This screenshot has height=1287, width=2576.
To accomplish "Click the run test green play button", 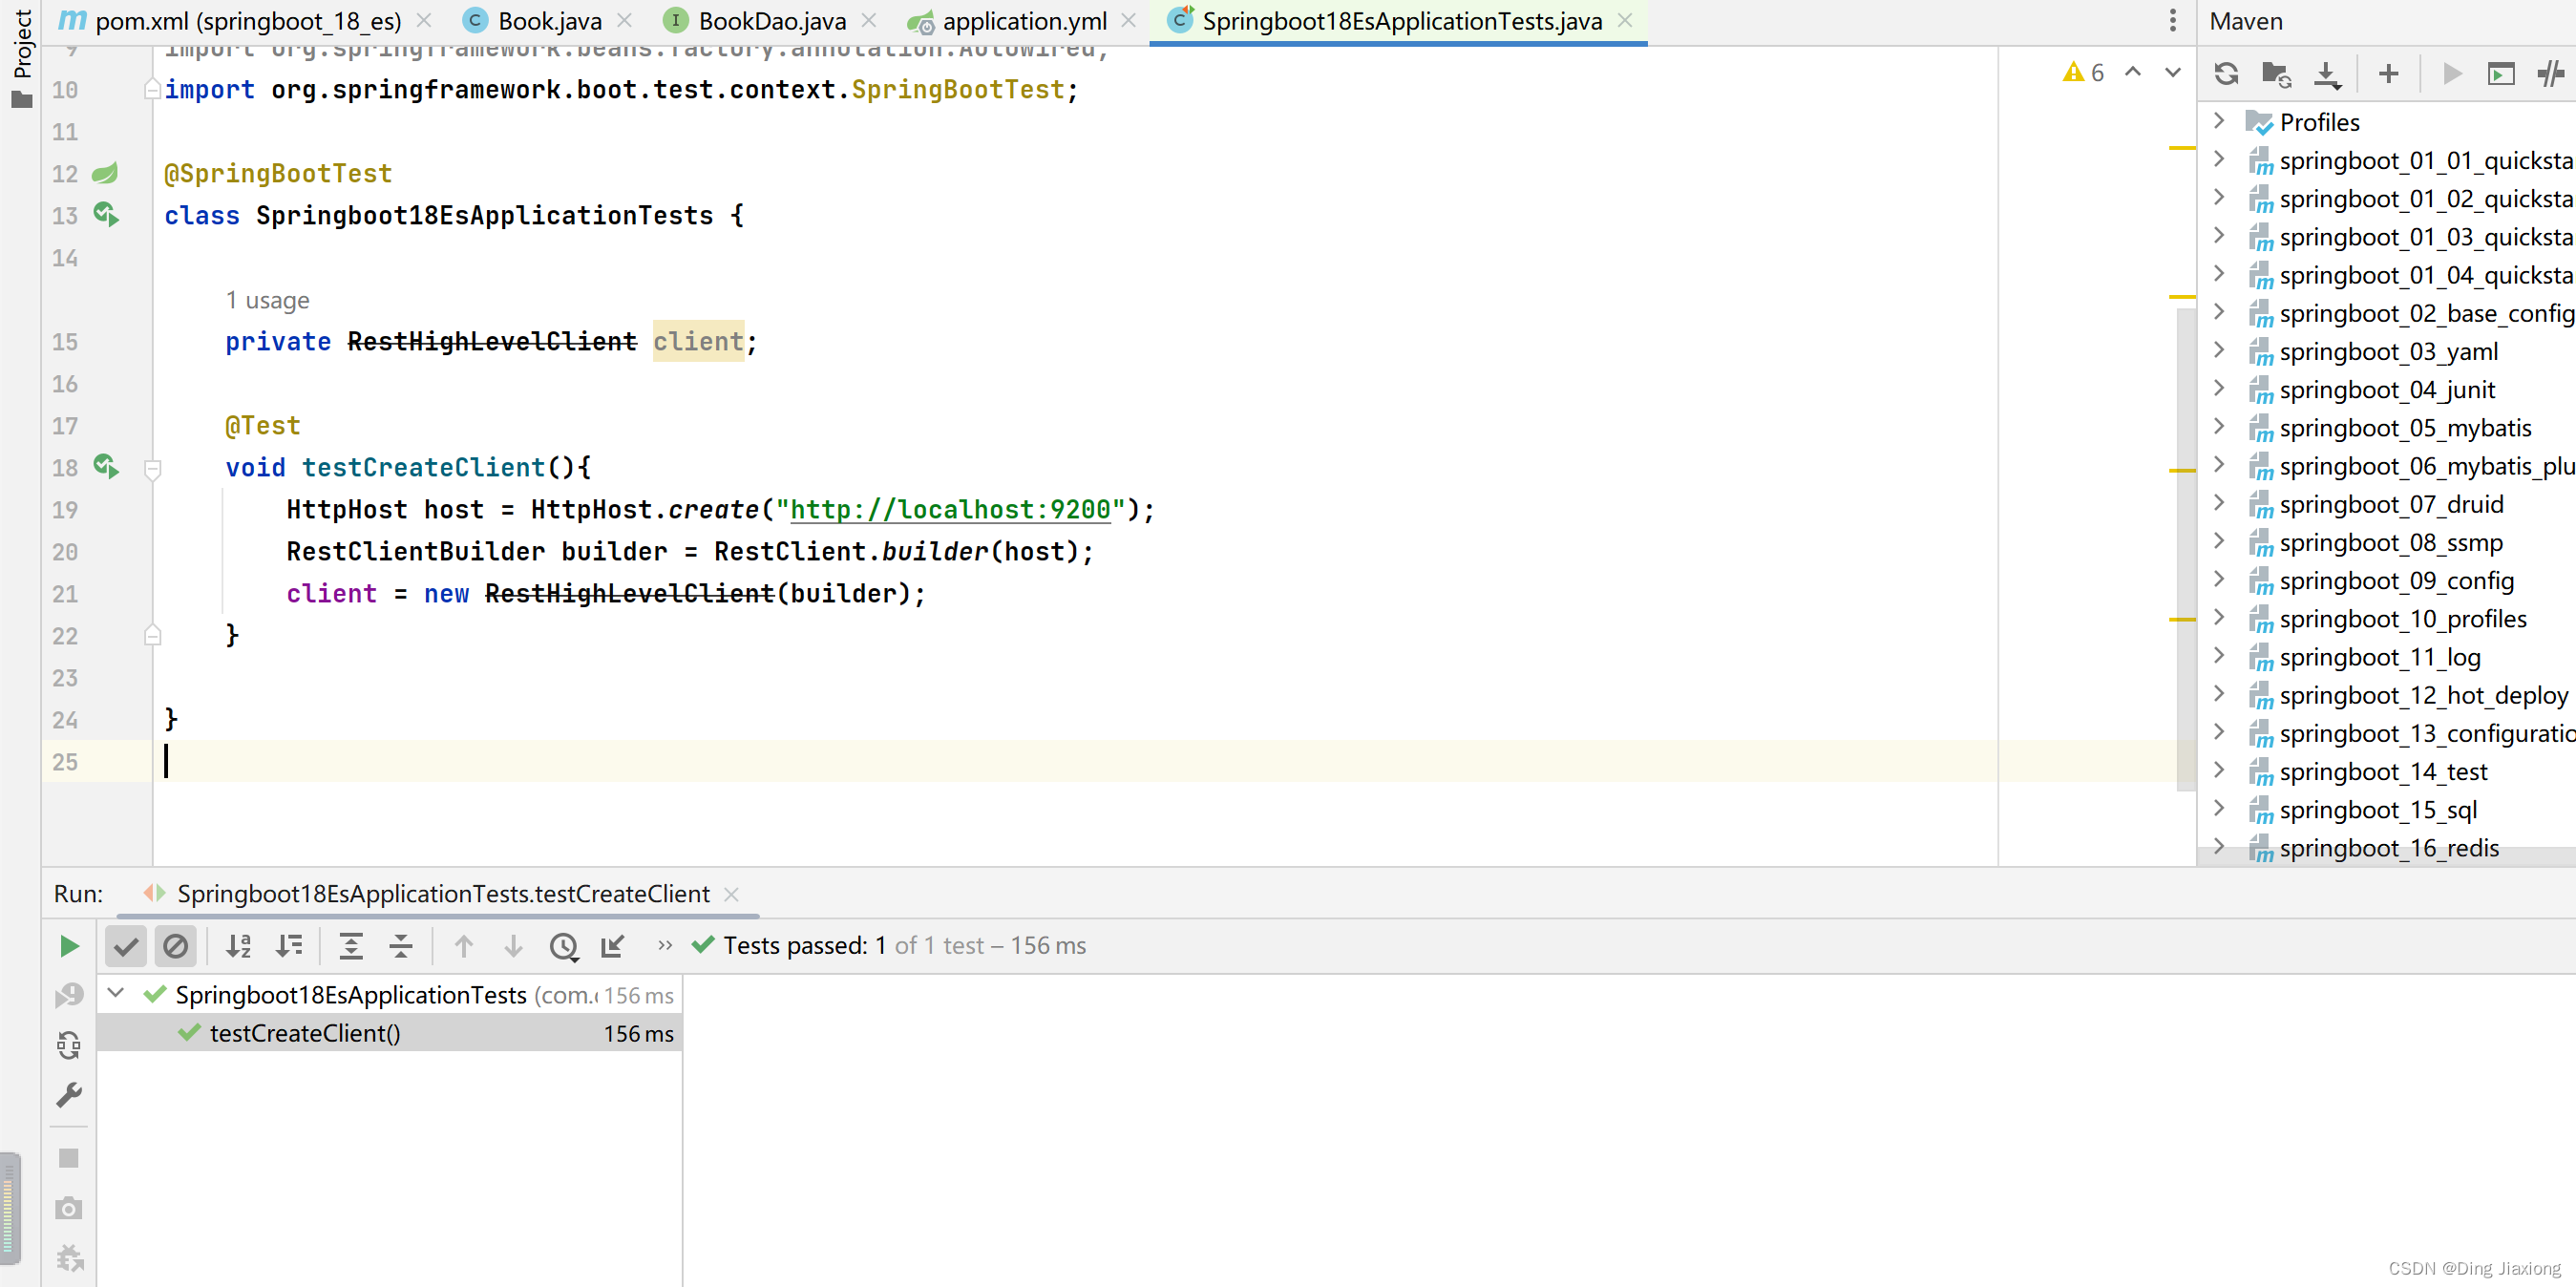I will point(68,945).
